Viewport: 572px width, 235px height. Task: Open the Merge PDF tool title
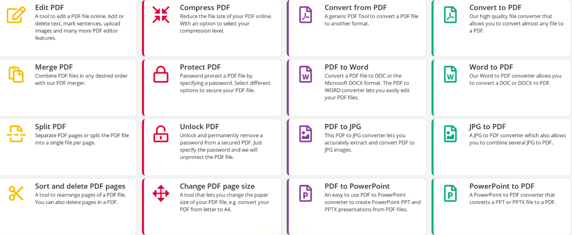[x=54, y=67]
